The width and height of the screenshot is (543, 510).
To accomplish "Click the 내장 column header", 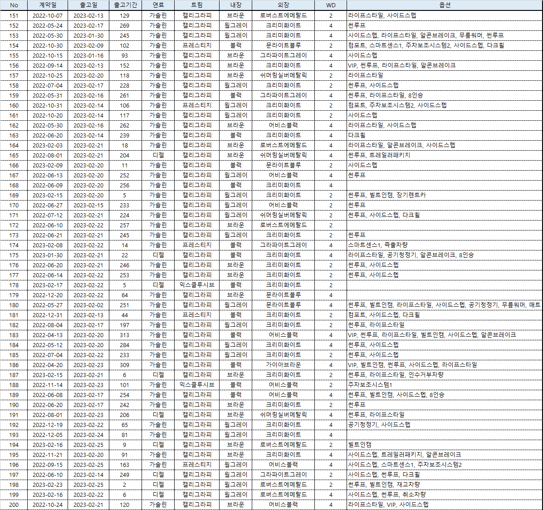I will (235, 5).
